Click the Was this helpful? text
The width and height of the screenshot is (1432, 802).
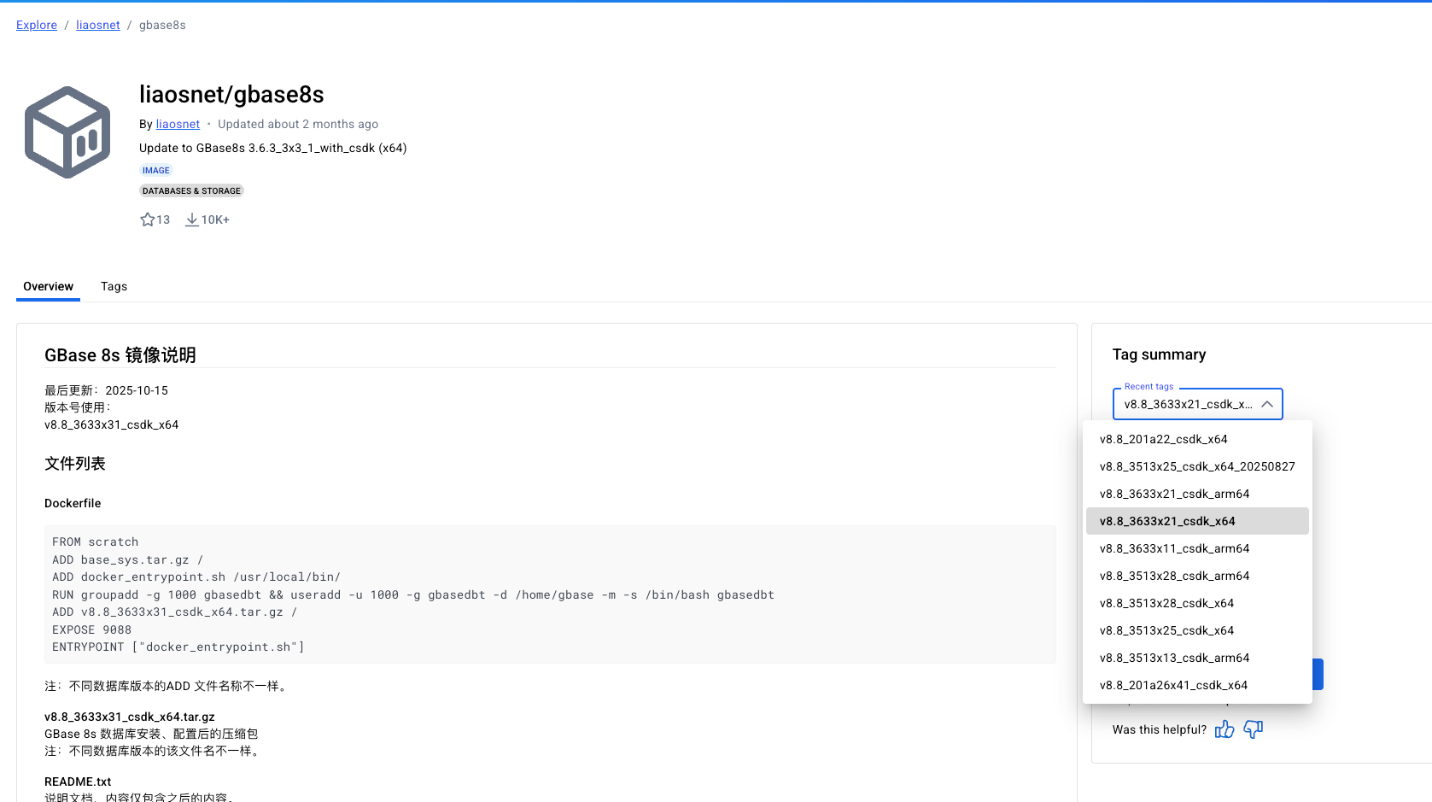[x=1159, y=729]
